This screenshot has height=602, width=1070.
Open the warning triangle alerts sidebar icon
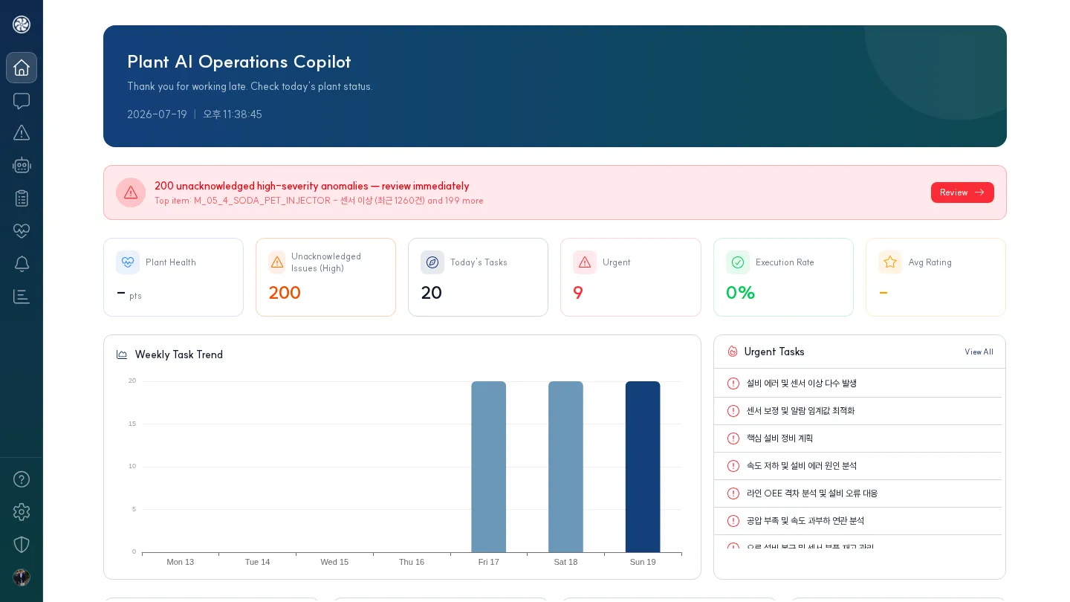(22, 133)
